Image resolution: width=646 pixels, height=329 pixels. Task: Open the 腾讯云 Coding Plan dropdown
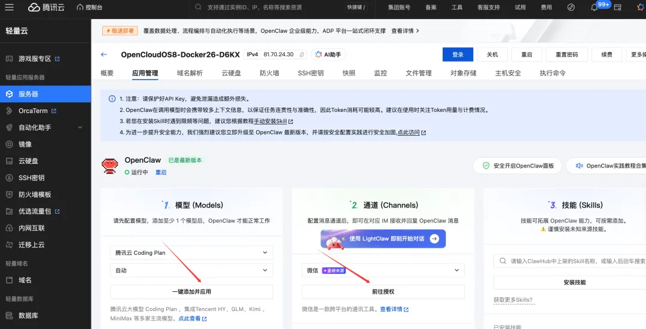pyautogui.click(x=191, y=252)
